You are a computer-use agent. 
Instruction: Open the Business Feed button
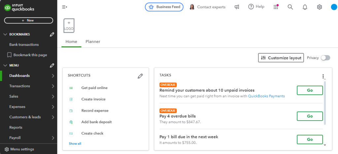click(164, 7)
